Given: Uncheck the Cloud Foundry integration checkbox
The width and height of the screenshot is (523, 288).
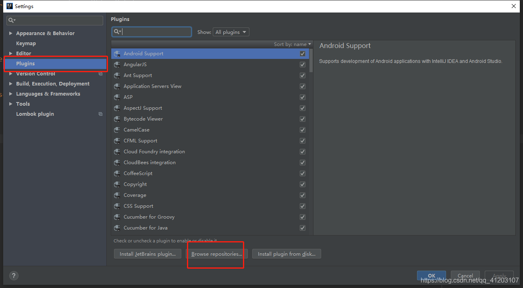Looking at the screenshot, I should pyautogui.click(x=303, y=152).
